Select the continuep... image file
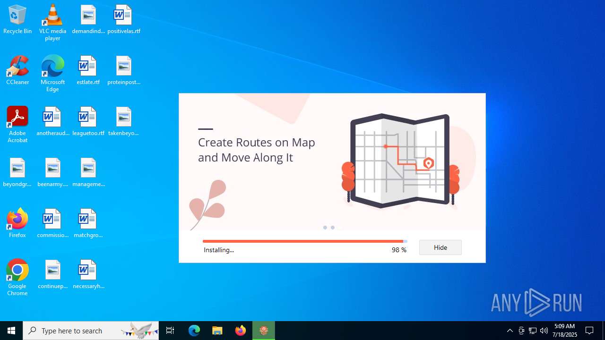605x340 pixels. [x=52, y=275]
